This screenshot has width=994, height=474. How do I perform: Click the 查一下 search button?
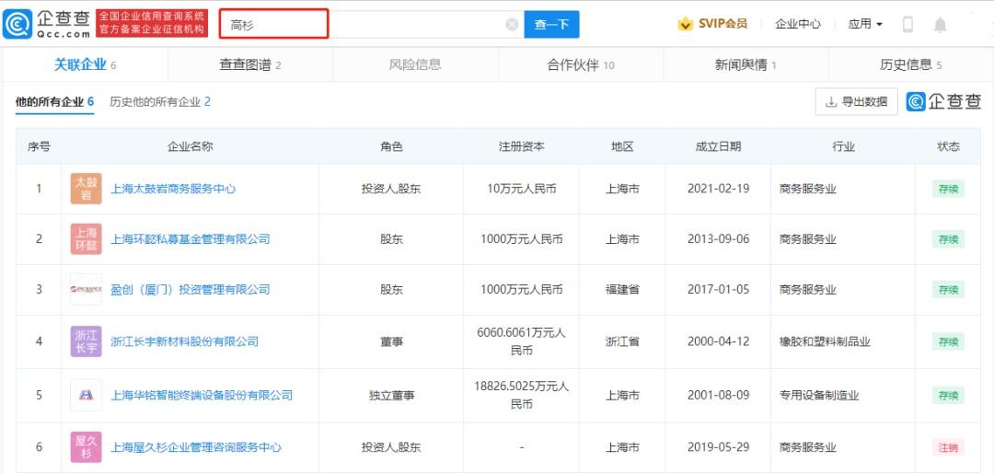click(x=551, y=25)
